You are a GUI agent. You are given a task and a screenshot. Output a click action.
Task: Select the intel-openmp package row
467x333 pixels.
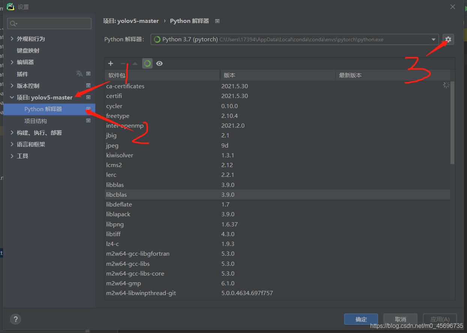point(277,125)
